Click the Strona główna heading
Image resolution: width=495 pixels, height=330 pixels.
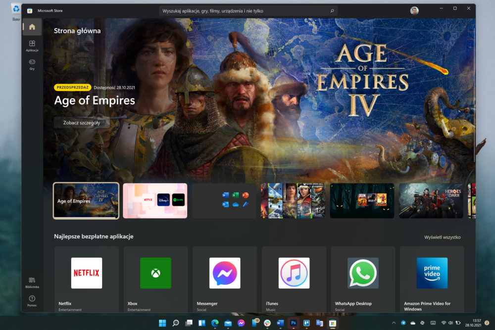(x=77, y=31)
